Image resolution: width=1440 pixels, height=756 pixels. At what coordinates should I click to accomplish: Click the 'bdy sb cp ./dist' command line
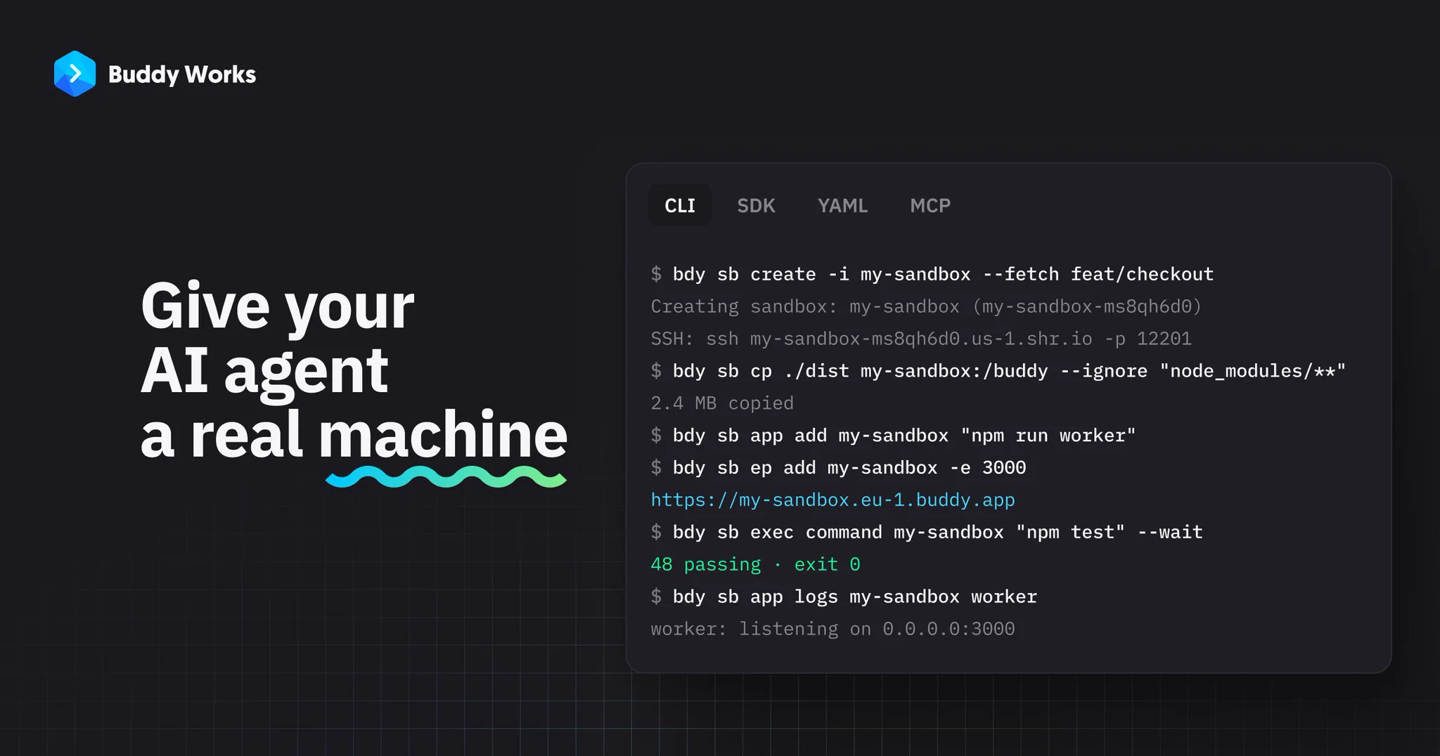[x=998, y=371]
